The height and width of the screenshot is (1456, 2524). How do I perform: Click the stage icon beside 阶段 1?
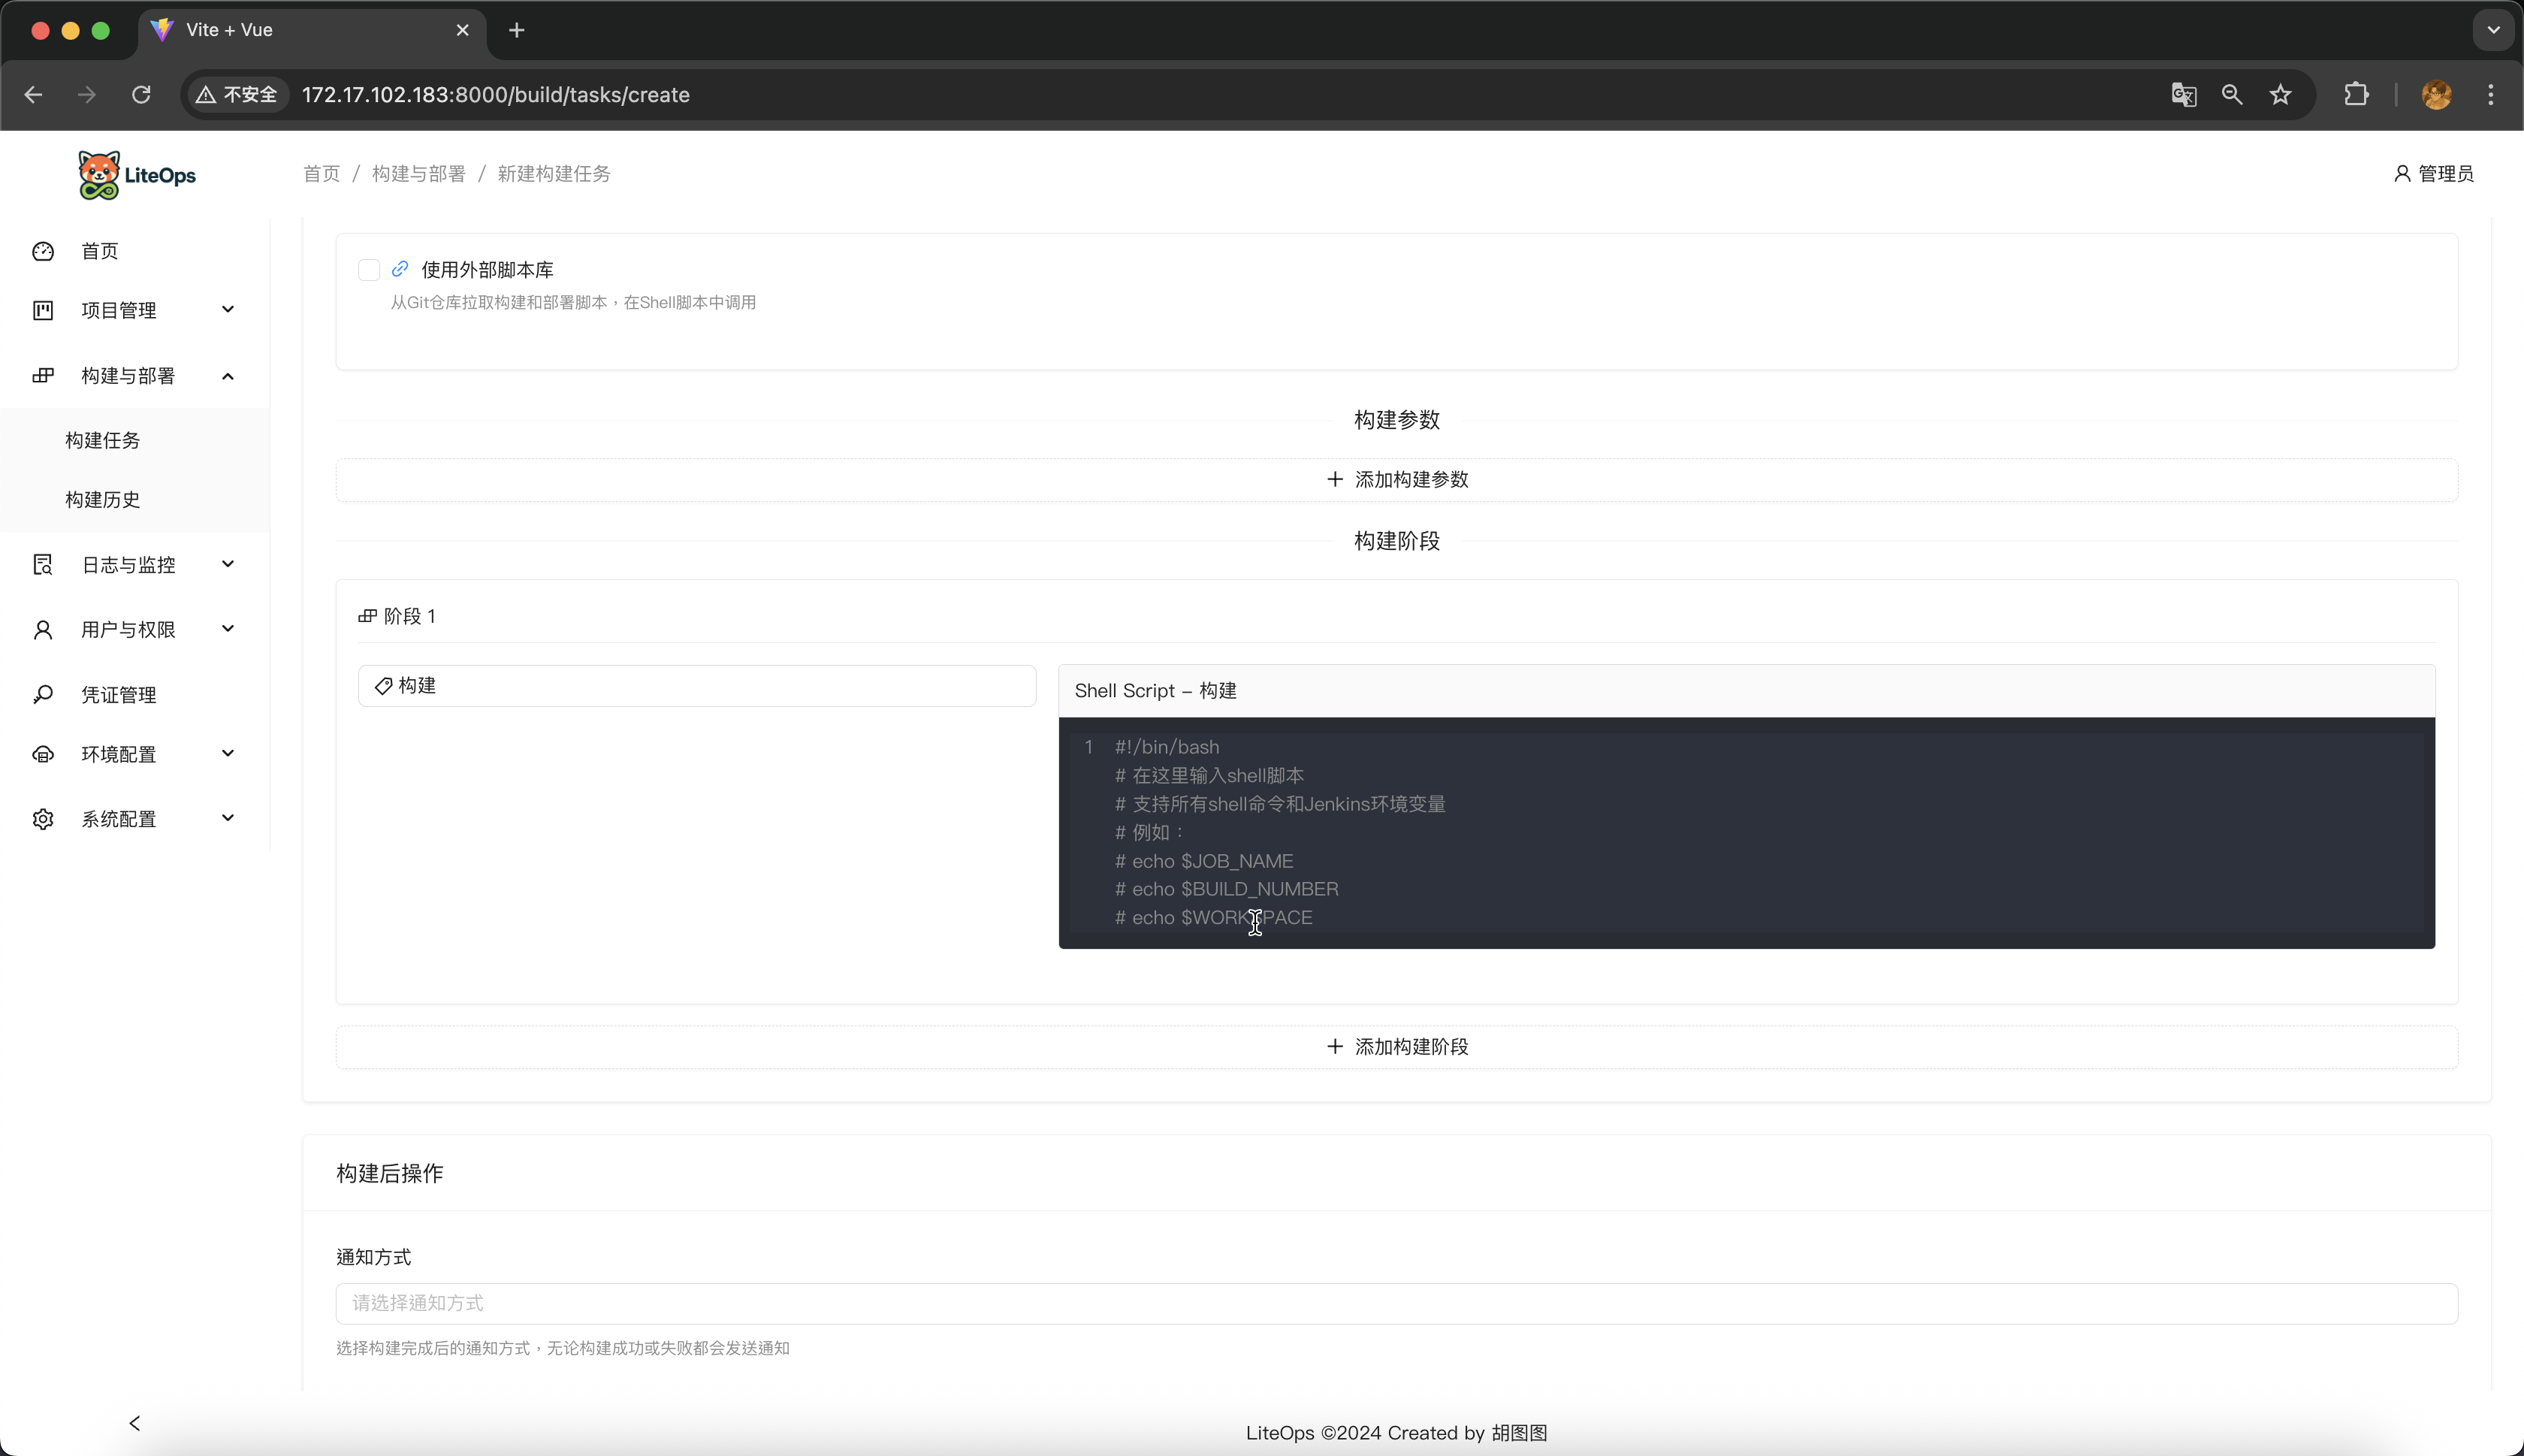tap(367, 616)
